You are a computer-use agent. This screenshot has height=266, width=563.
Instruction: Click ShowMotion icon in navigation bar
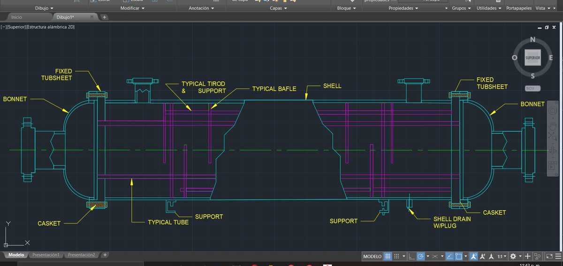(x=553, y=165)
